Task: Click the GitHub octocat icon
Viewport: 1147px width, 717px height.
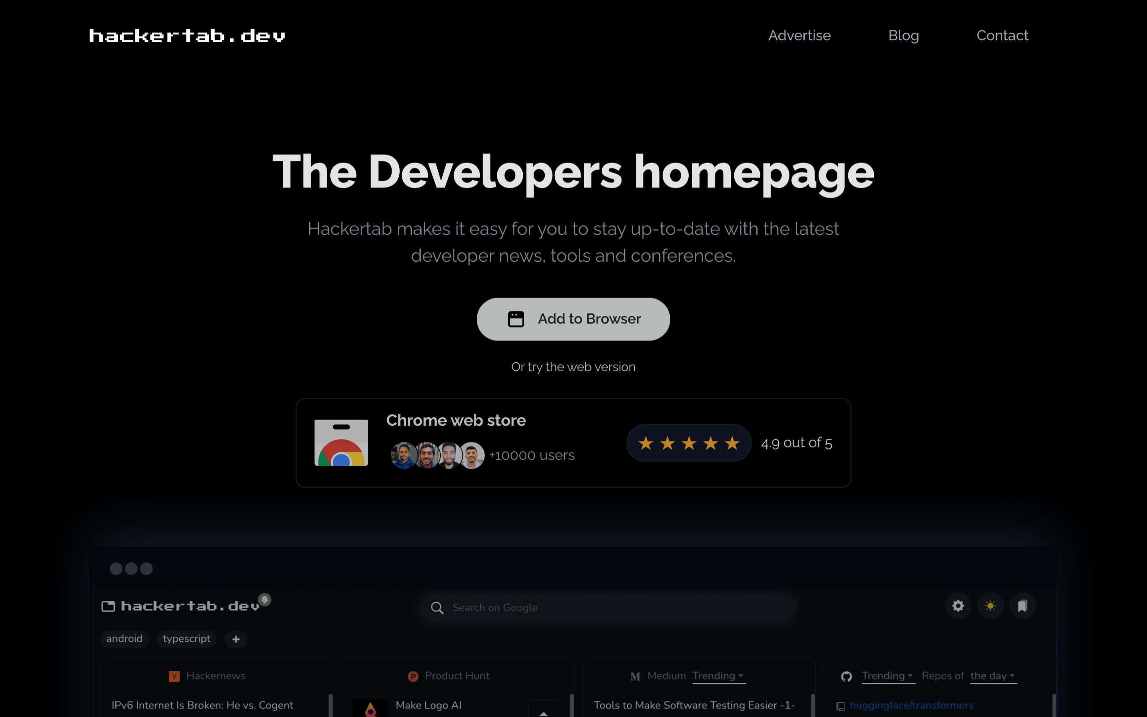Action: pyautogui.click(x=846, y=676)
